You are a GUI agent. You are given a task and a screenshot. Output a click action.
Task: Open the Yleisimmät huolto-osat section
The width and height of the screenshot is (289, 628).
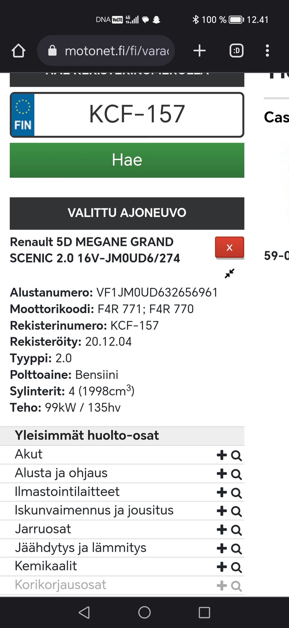pyautogui.click(x=87, y=435)
